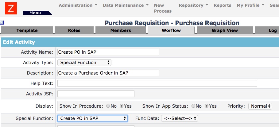Viewport: 279px width, 127px height.
Task: Click the Activity Name input field
Action: pos(108,52)
